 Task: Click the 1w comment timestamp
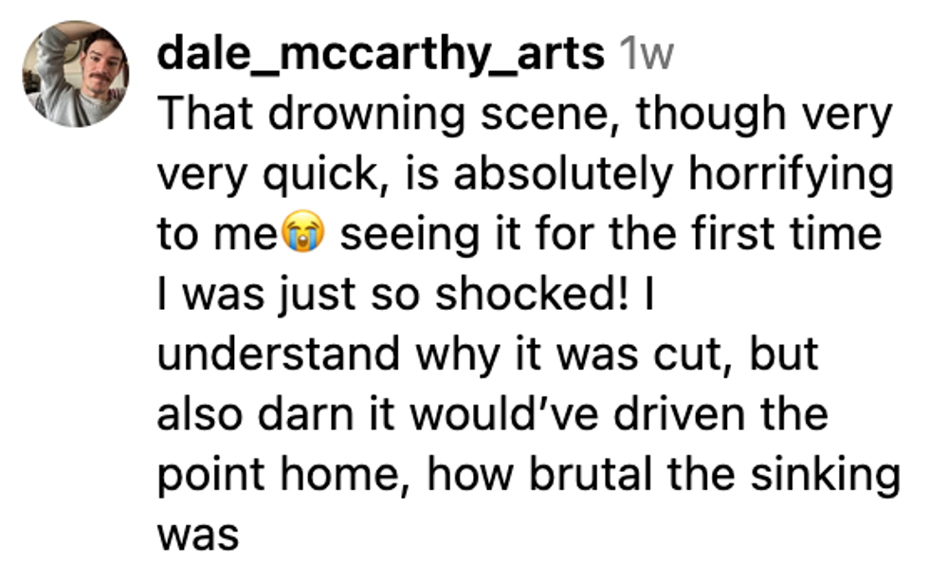pos(644,55)
